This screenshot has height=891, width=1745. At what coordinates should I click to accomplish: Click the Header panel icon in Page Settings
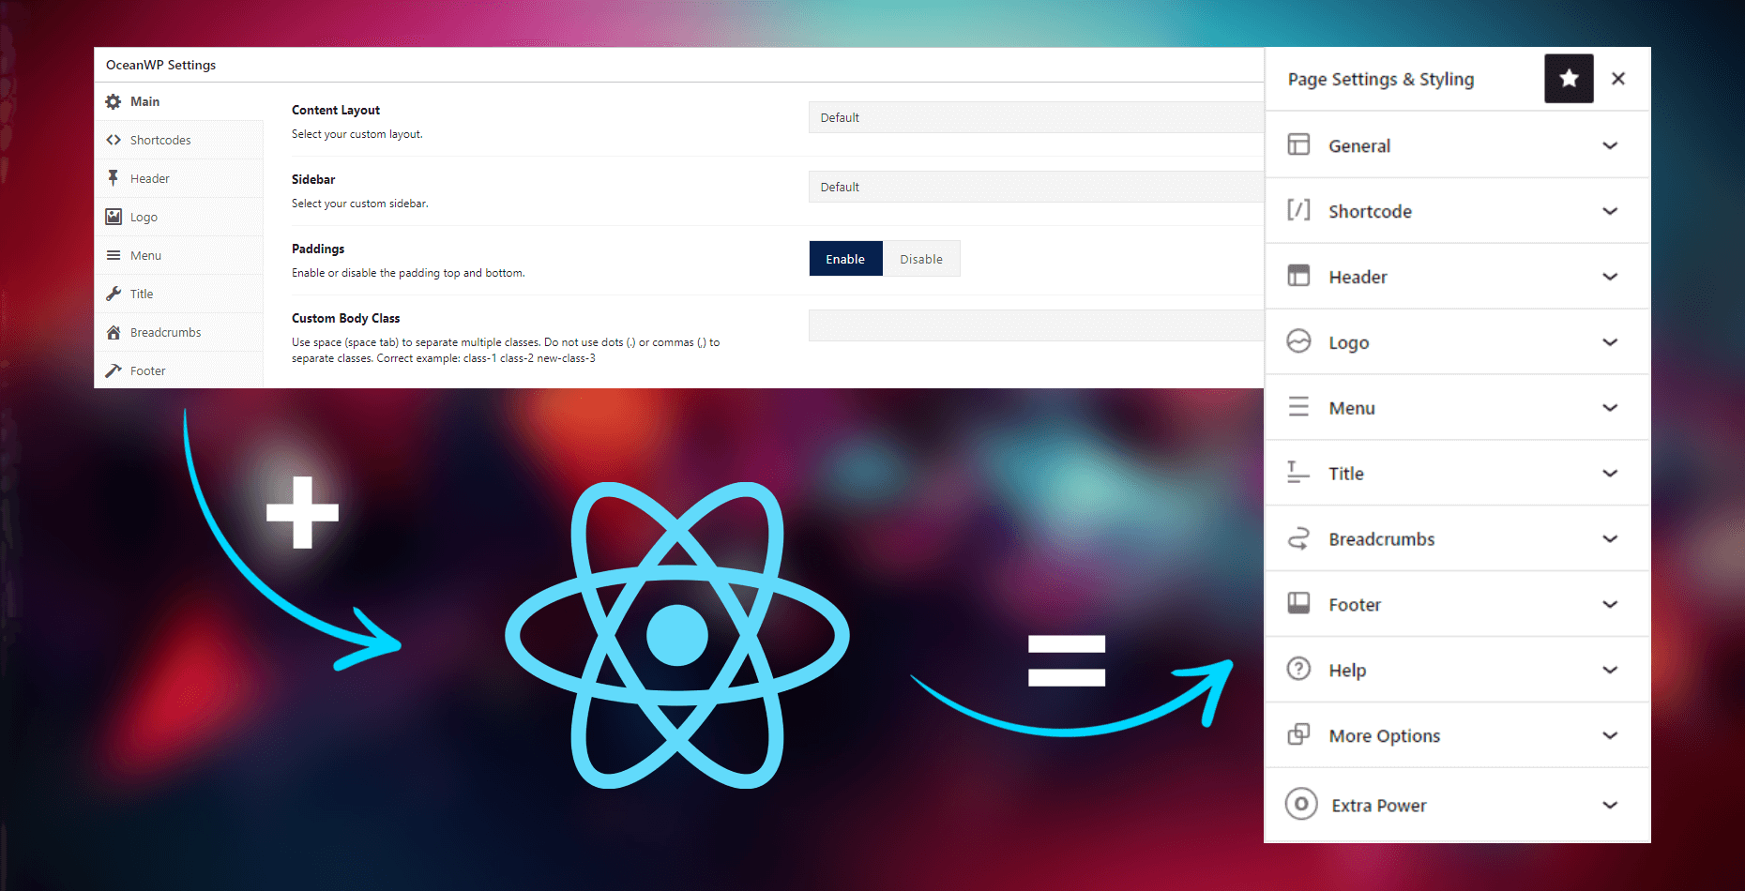[x=1298, y=276]
